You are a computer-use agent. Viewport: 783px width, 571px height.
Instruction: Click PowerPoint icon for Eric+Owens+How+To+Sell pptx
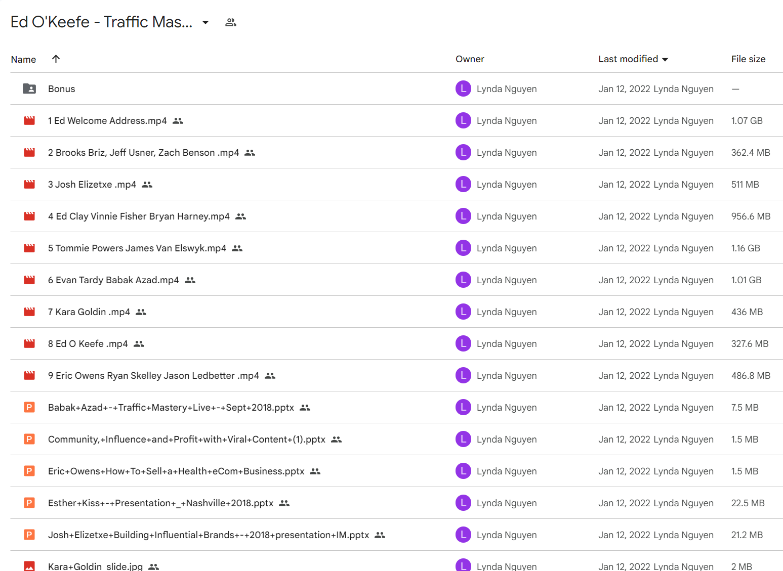(29, 471)
